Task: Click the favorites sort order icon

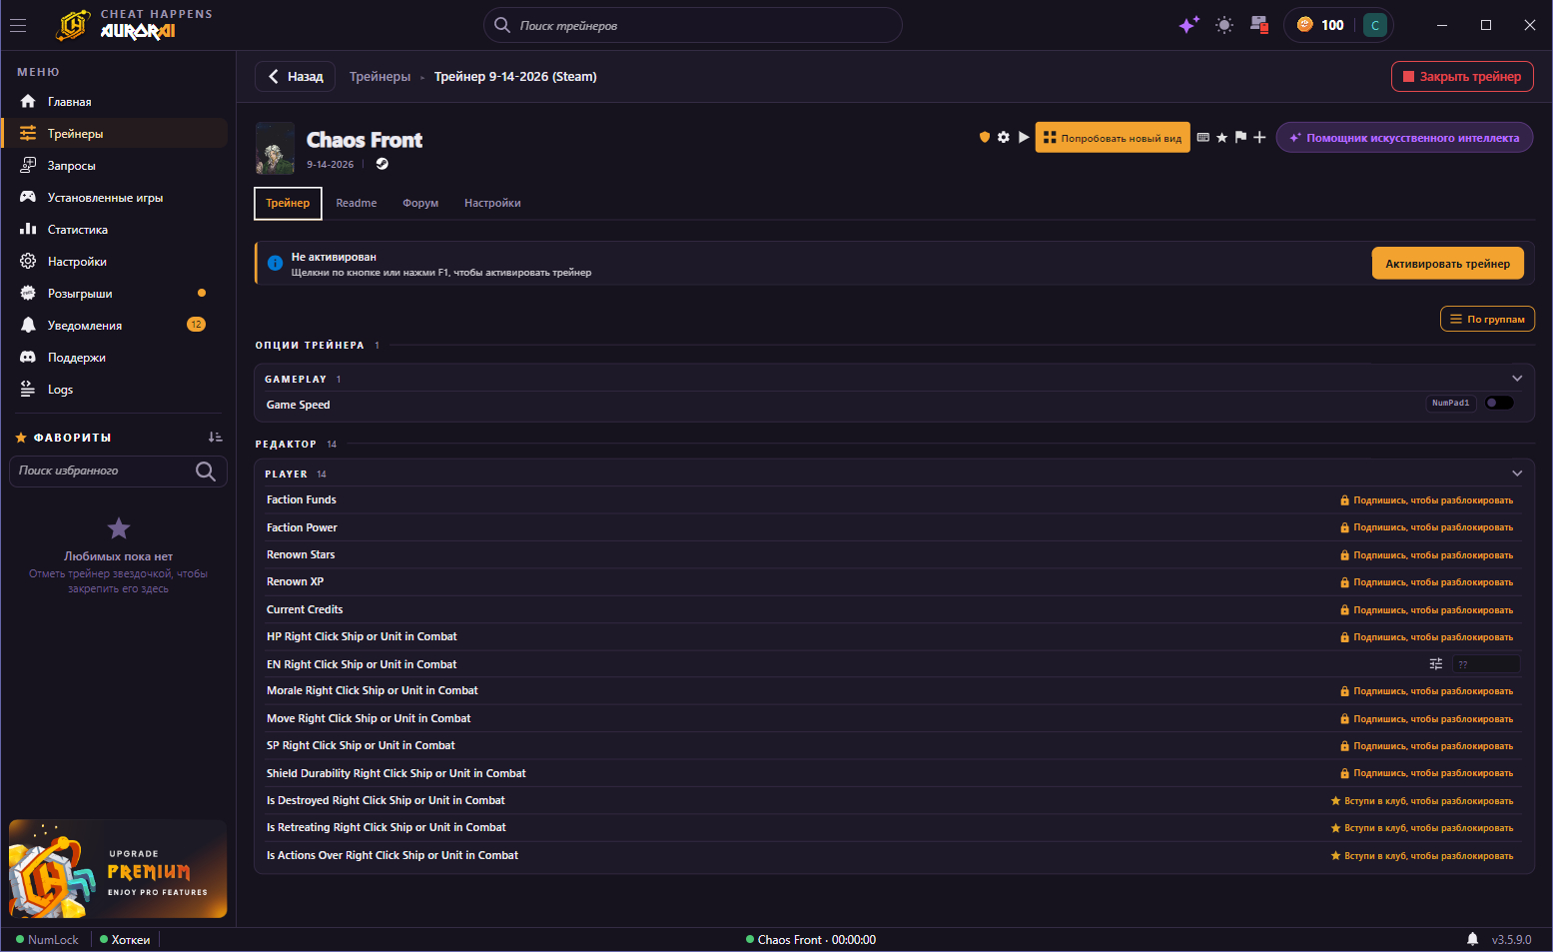Action: (215, 438)
